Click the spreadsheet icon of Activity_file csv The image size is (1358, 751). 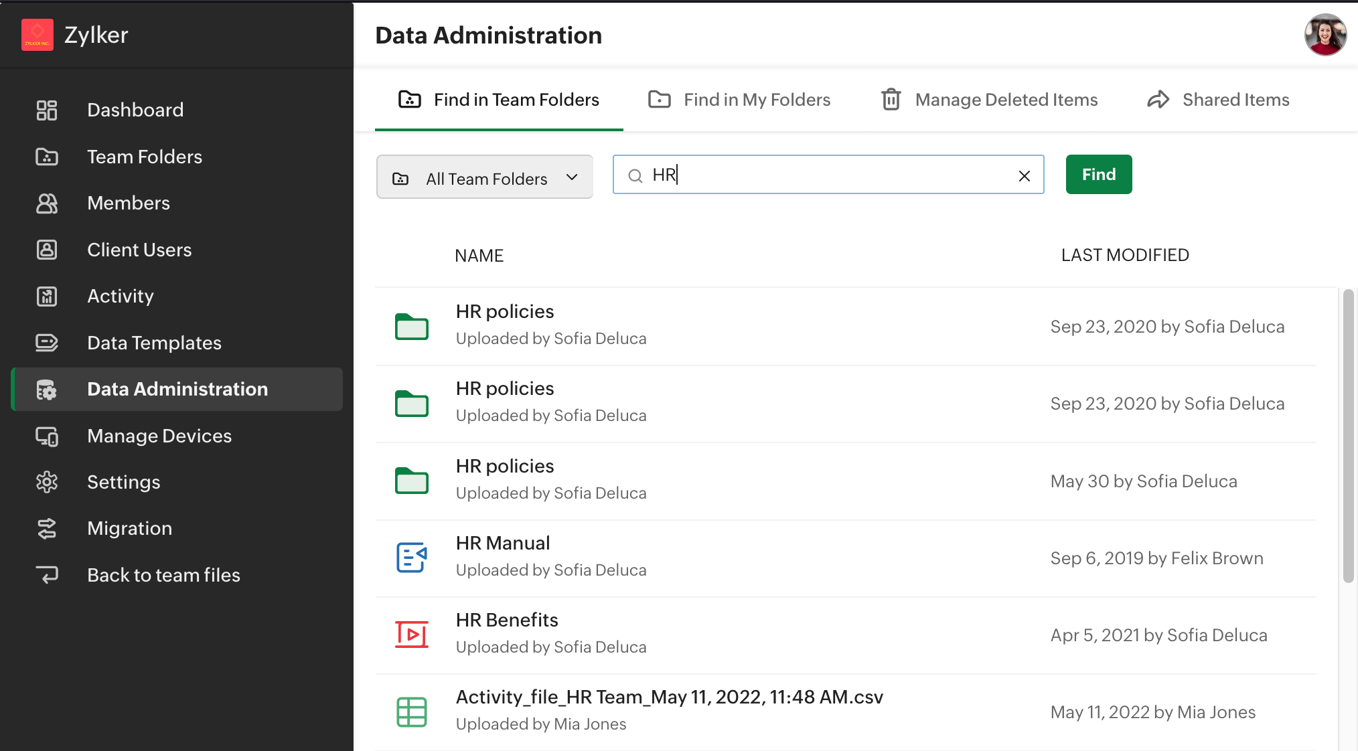[x=411, y=712]
